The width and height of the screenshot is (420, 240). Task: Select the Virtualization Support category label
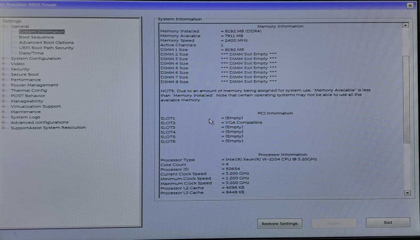36,106
